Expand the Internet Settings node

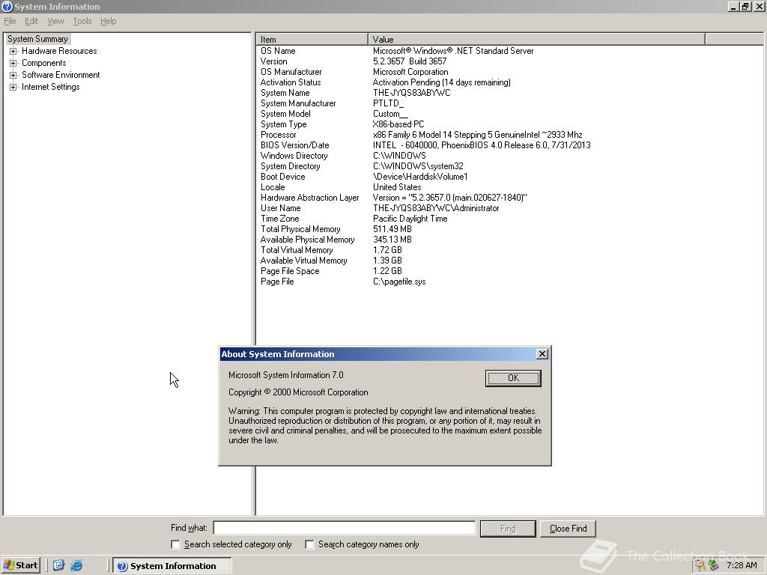(13, 87)
